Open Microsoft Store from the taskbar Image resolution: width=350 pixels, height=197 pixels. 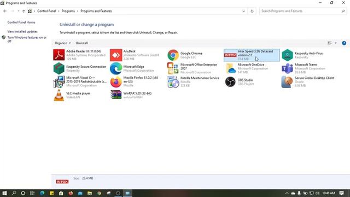point(61,193)
